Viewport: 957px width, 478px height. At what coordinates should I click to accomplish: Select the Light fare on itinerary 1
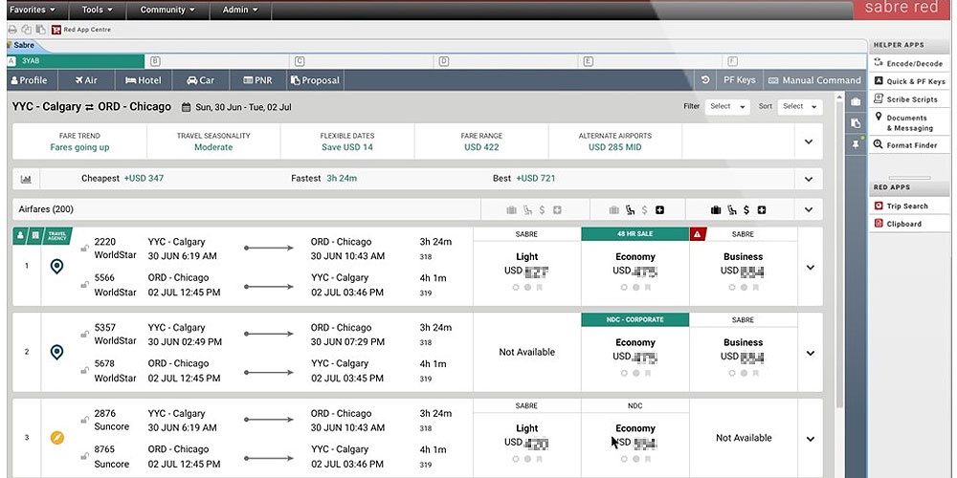[x=526, y=267]
